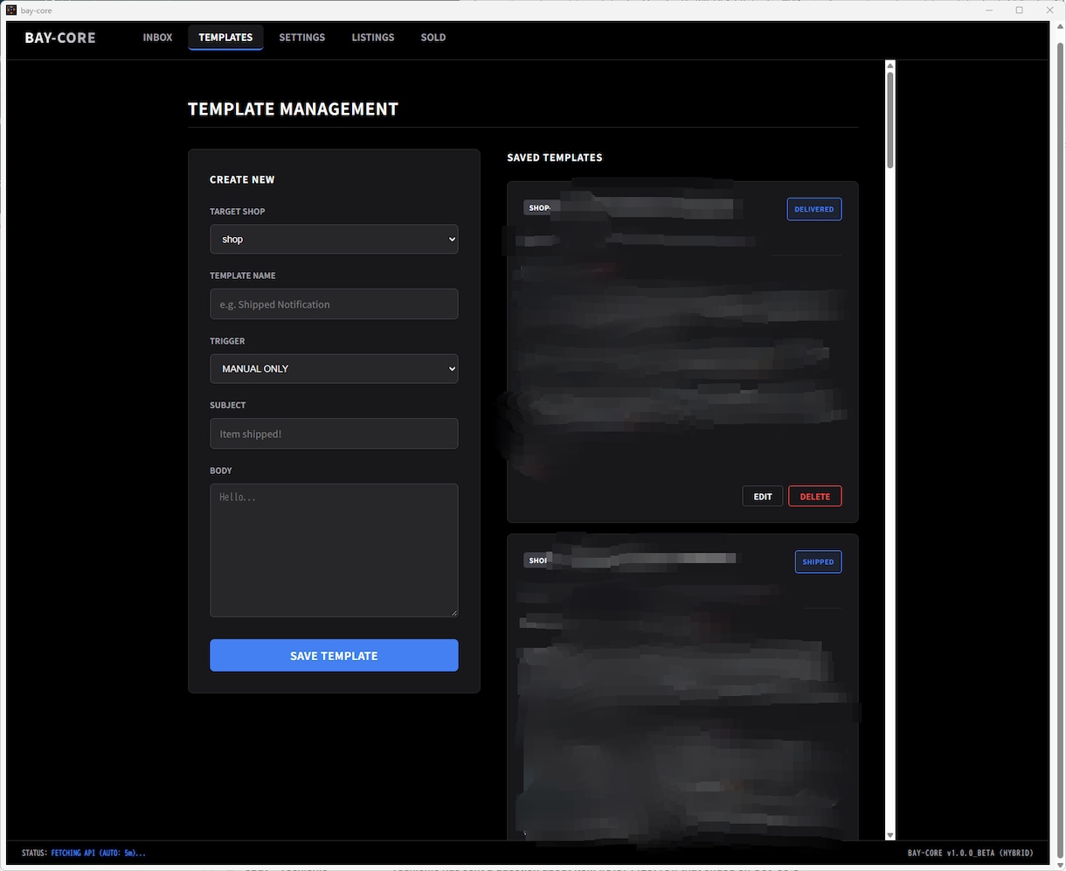The height and width of the screenshot is (871, 1066).
Task: Click the 'TRIGGER' field label
Action: (227, 341)
